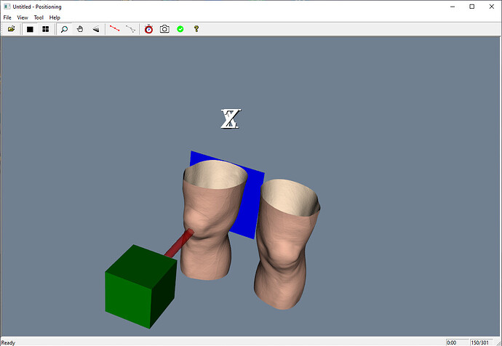502x346 pixels.
Task: Open the Help menu
Action: pos(55,17)
